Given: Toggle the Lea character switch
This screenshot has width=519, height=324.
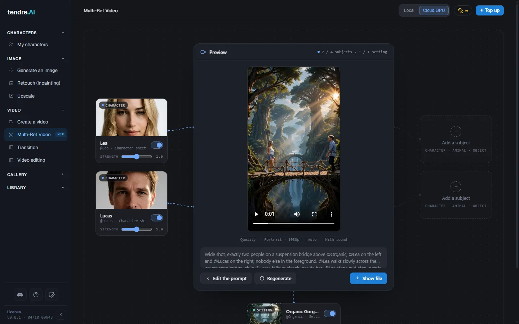Looking at the screenshot, I should 157,145.
